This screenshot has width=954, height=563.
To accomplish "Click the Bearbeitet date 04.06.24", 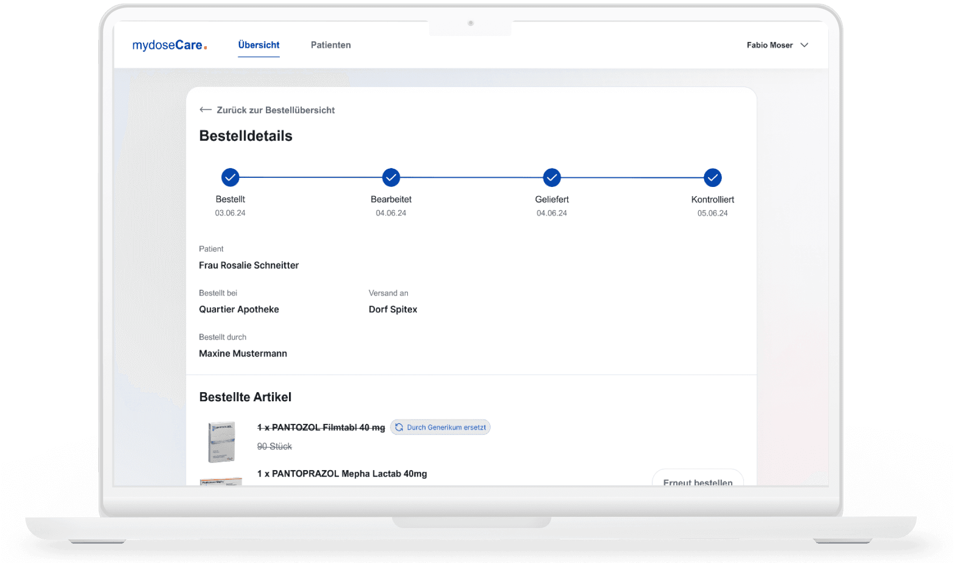I will (x=391, y=213).
